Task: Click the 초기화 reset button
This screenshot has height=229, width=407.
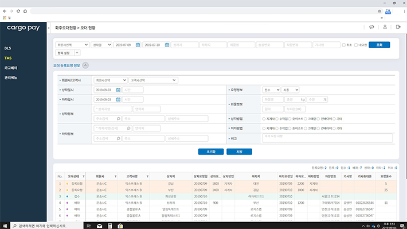Action: pyautogui.click(x=211, y=152)
